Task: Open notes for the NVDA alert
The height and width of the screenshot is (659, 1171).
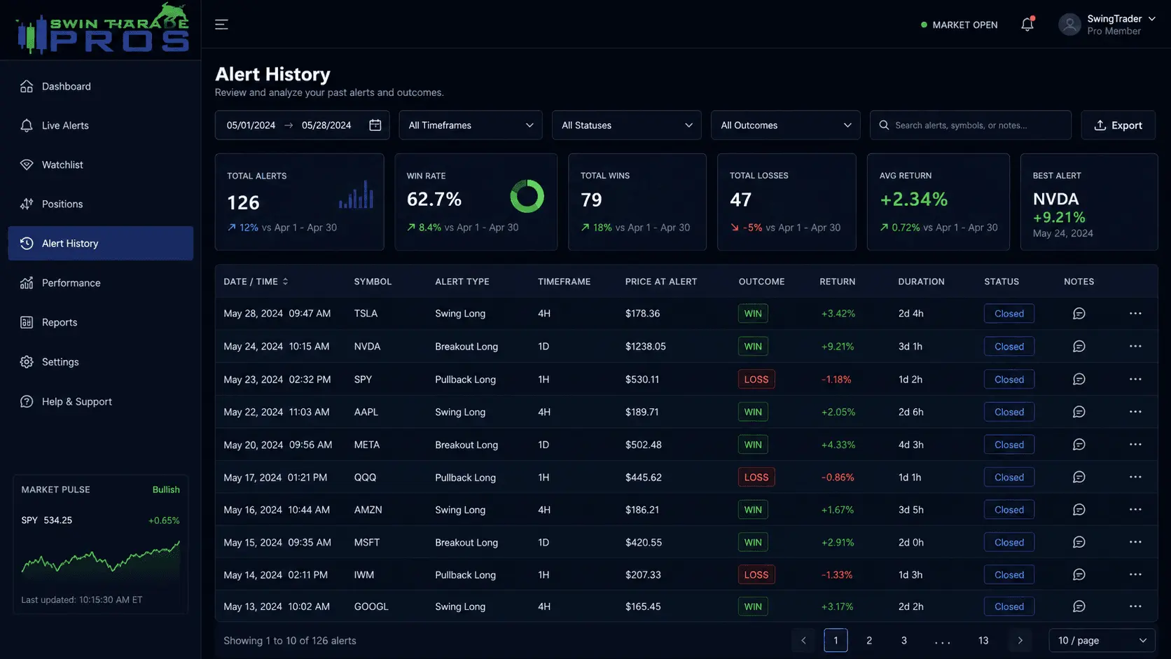Action: tap(1079, 347)
